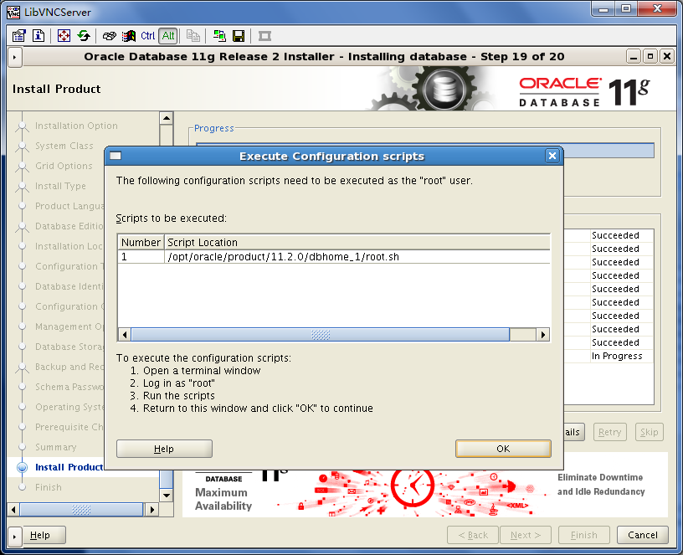Click the greyed-out copy documents icon

[x=193, y=36]
